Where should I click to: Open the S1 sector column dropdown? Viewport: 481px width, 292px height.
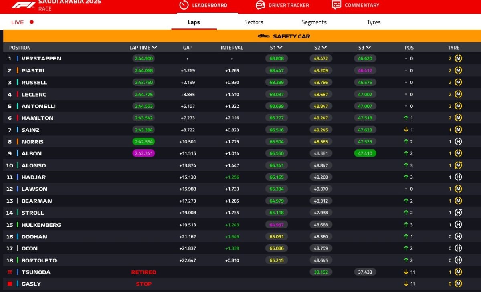280,48
